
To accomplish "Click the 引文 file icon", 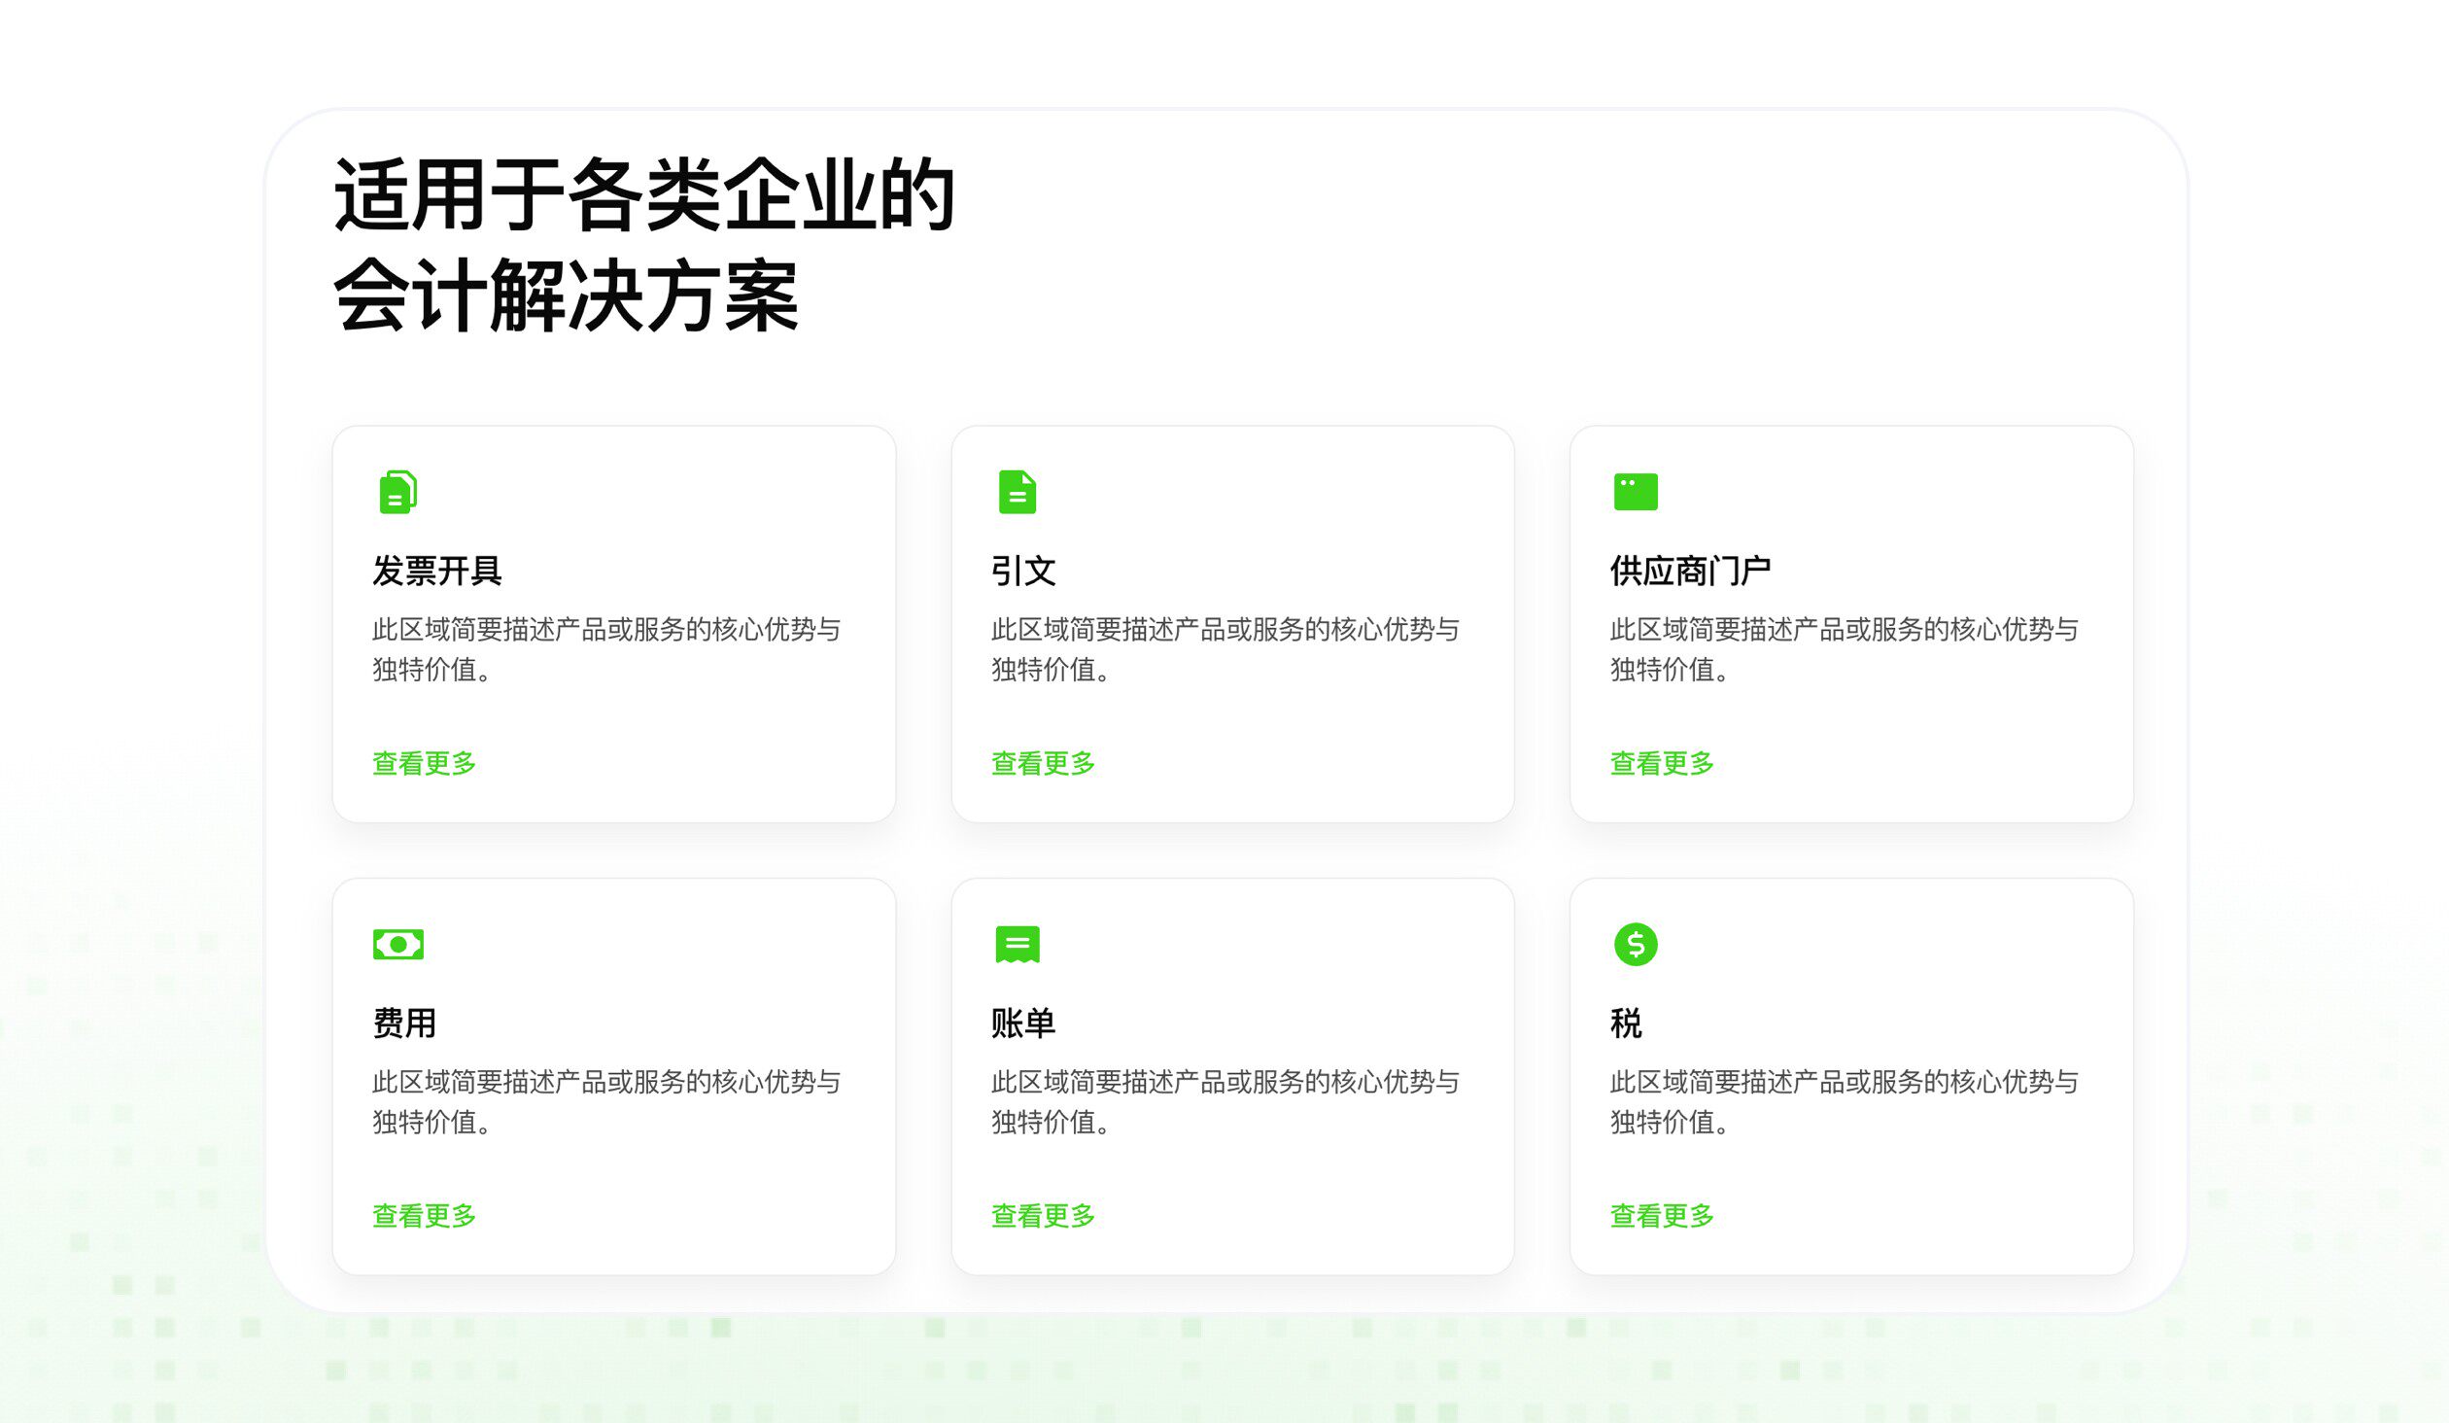I will (1017, 491).
